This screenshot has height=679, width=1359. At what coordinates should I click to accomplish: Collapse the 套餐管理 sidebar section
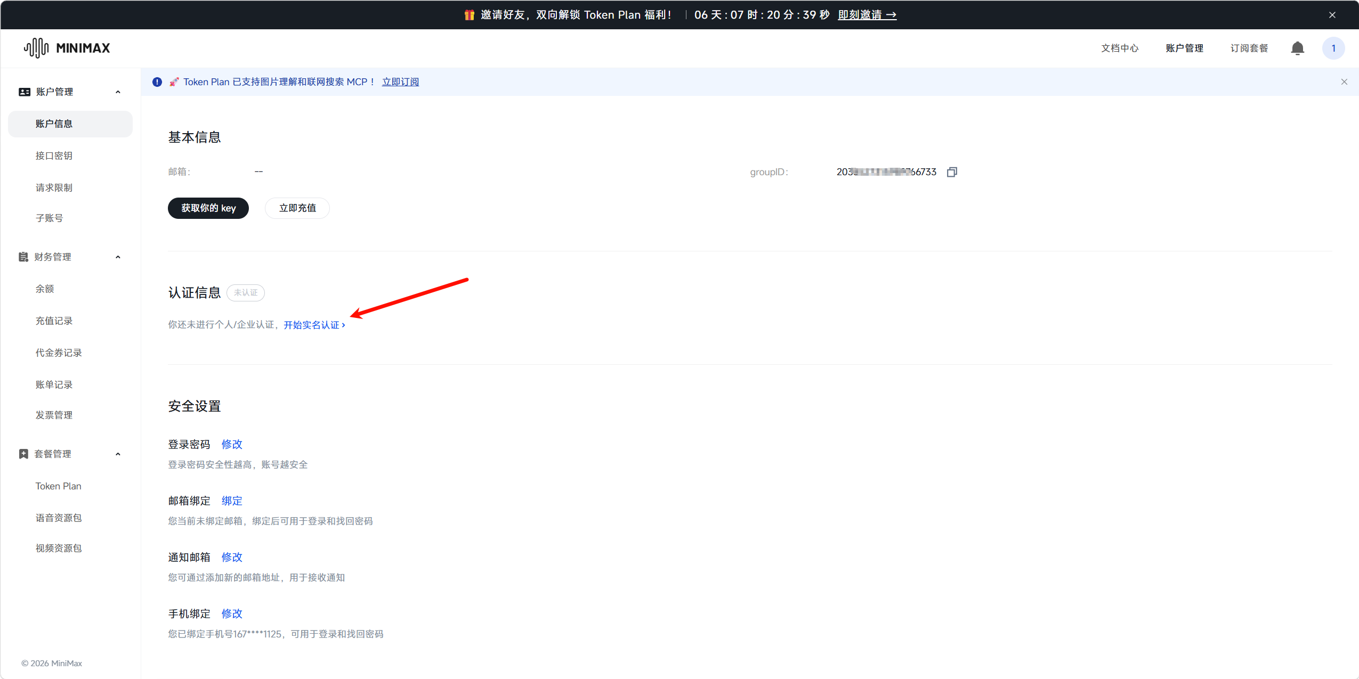click(x=118, y=454)
